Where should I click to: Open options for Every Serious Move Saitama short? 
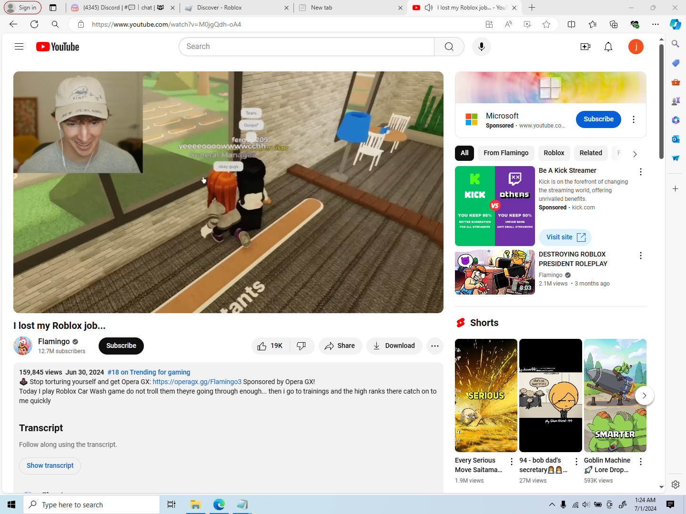512,462
